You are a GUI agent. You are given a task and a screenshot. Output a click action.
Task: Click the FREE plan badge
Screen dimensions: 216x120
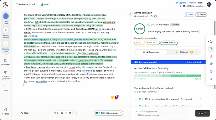click(x=200, y=3)
